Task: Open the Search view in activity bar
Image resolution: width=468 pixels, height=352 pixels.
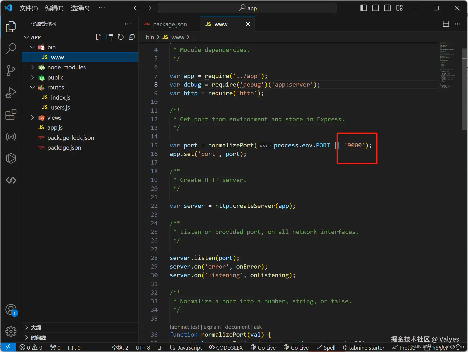Action: [11, 48]
